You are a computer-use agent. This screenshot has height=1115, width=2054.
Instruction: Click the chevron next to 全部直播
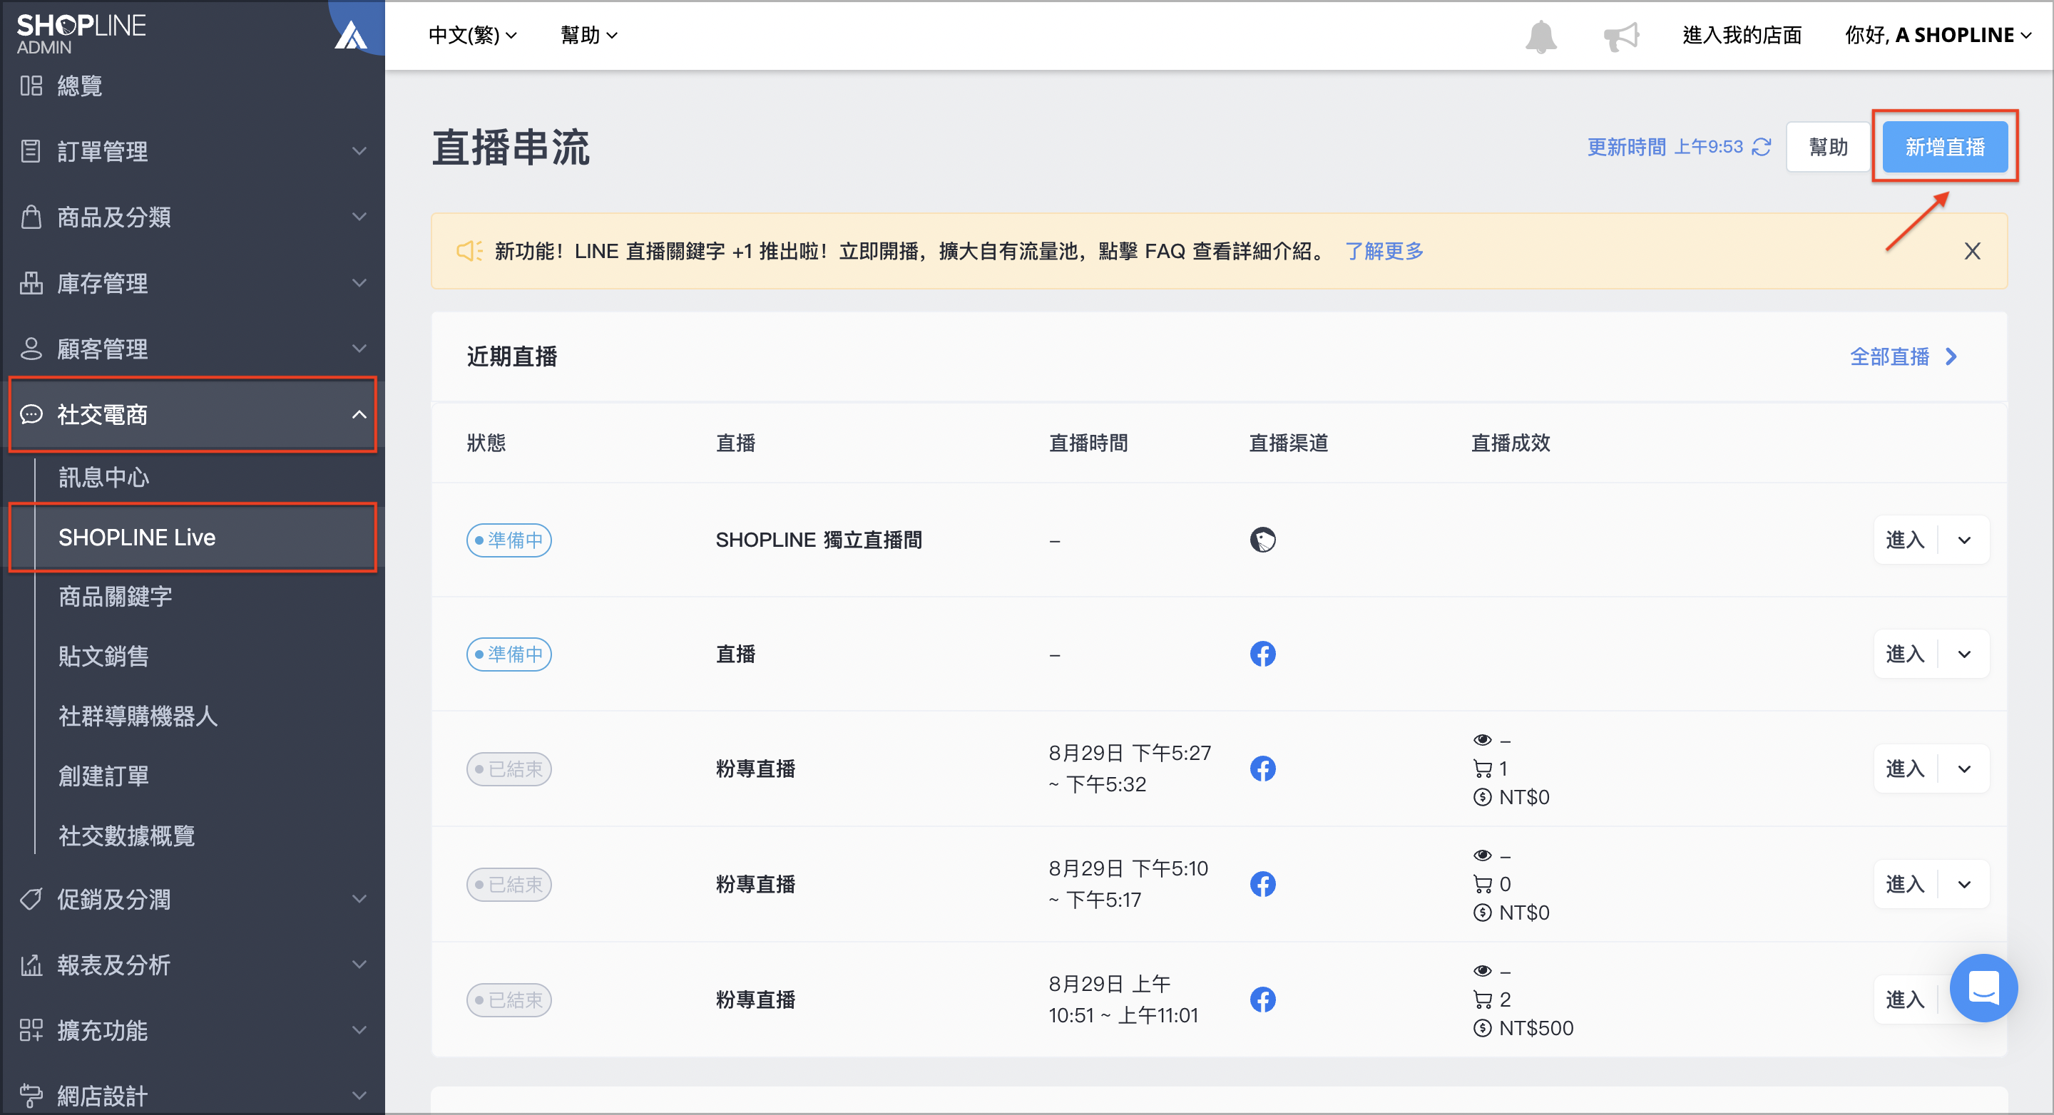(x=1951, y=356)
